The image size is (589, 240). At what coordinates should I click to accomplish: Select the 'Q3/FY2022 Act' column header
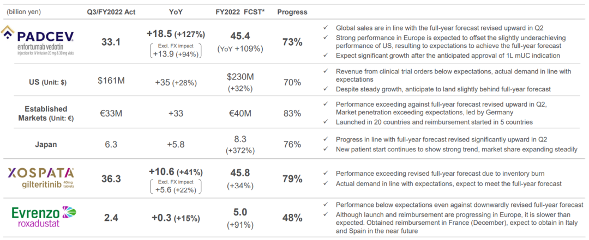pyautogui.click(x=112, y=11)
